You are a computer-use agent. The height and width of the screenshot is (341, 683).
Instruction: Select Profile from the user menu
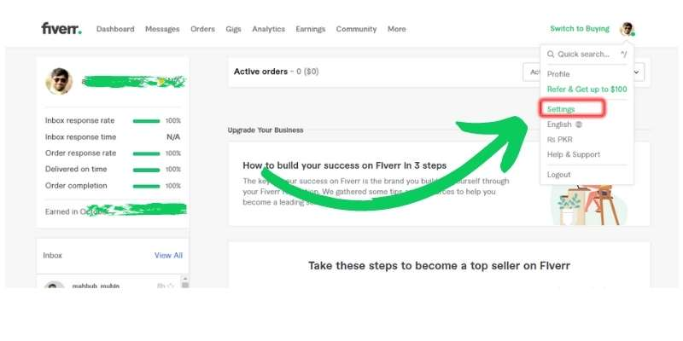click(558, 74)
